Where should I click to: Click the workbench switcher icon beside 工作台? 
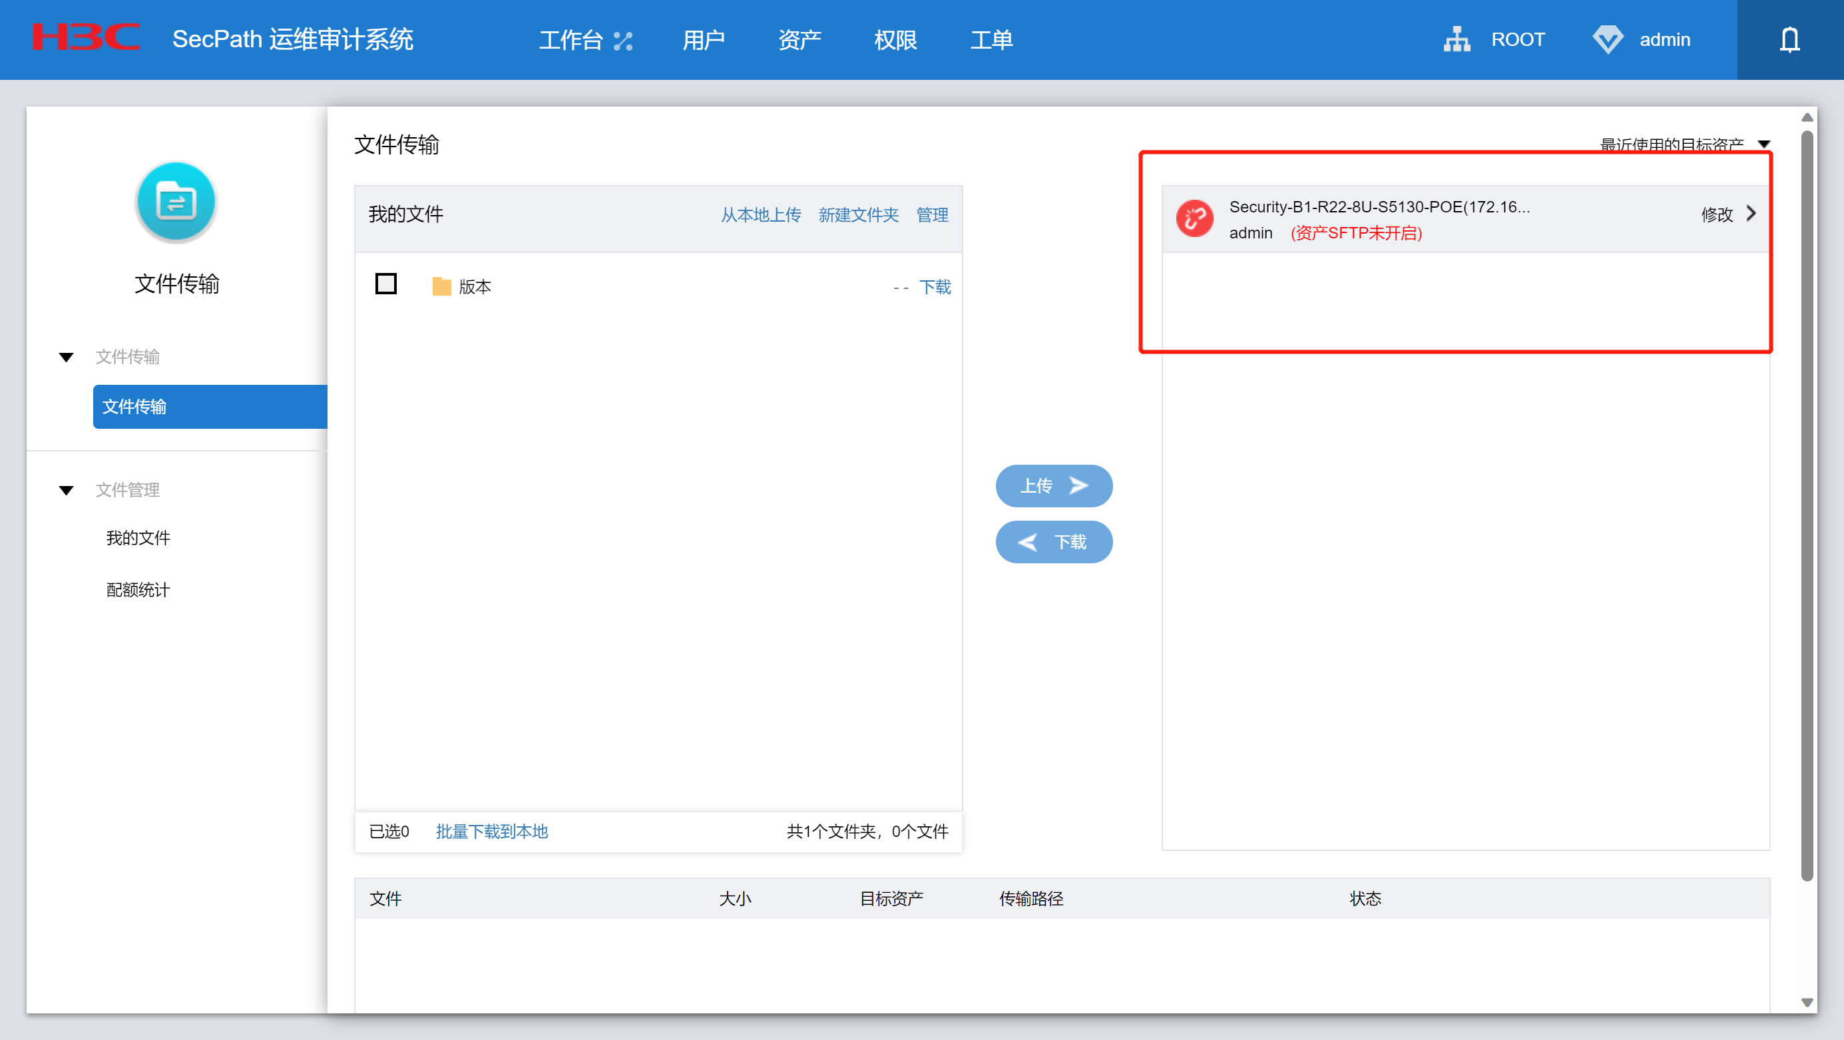click(x=623, y=41)
